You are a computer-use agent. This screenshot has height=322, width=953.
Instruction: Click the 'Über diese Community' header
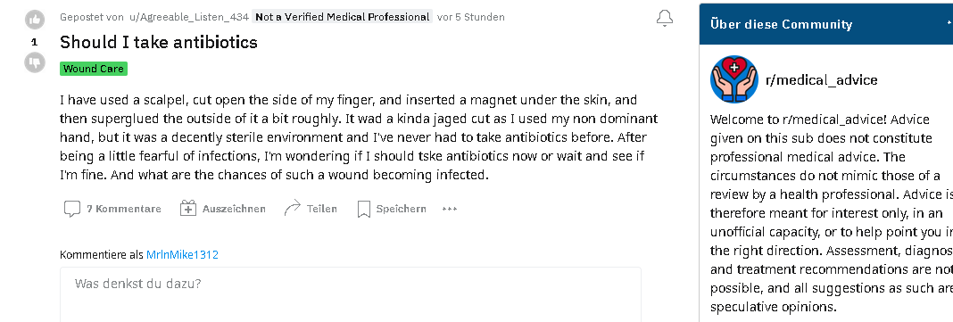pos(781,24)
